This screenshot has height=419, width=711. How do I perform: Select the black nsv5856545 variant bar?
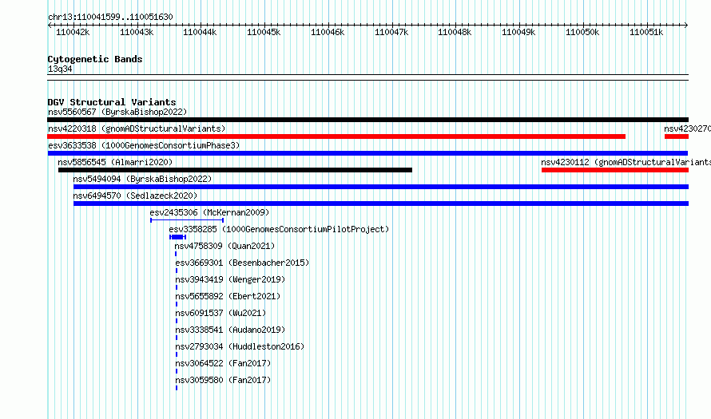click(235, 170)
